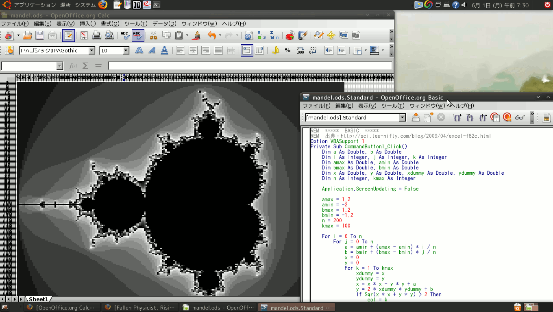Switch to Fallen Physicist taskbar window
This screenshot has height=312, width=553.
tap(140, 308)
